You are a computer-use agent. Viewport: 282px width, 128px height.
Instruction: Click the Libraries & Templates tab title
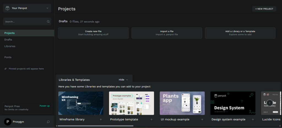coord(74,80)
